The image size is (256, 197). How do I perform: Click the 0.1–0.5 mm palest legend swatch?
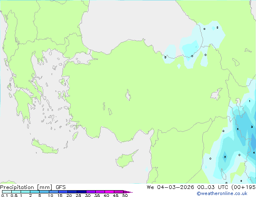tap(7, 192)
